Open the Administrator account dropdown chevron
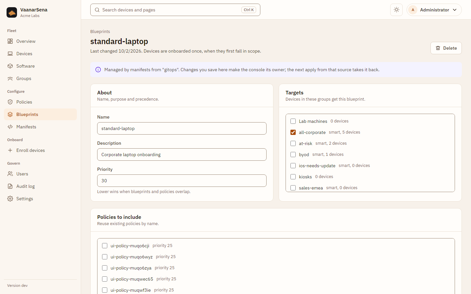The image size is (471, 294). point(455,10)
